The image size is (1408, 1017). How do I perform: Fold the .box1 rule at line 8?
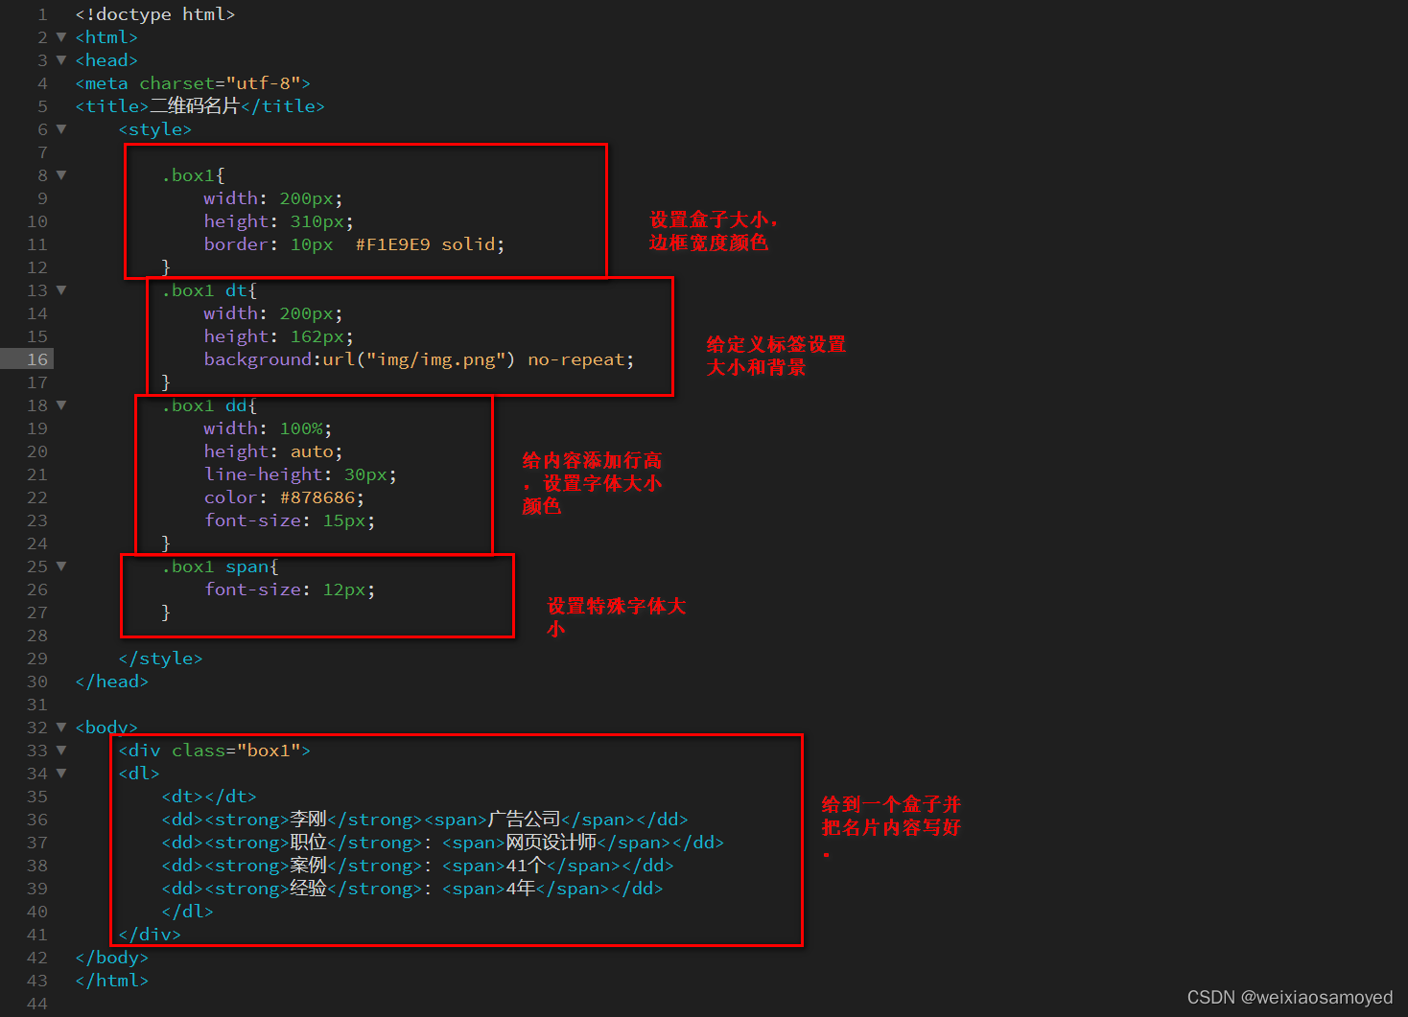click(61, 175)
